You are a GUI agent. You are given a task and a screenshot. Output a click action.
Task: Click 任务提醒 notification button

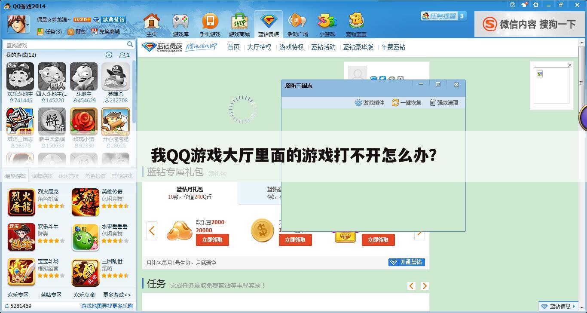pyautogui.click(x=443, y=16)
